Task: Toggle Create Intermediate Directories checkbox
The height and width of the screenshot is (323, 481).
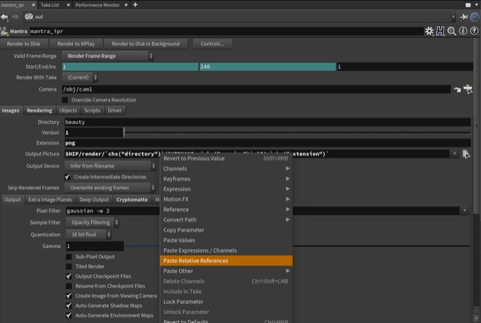Action: [x=68, y=176]
